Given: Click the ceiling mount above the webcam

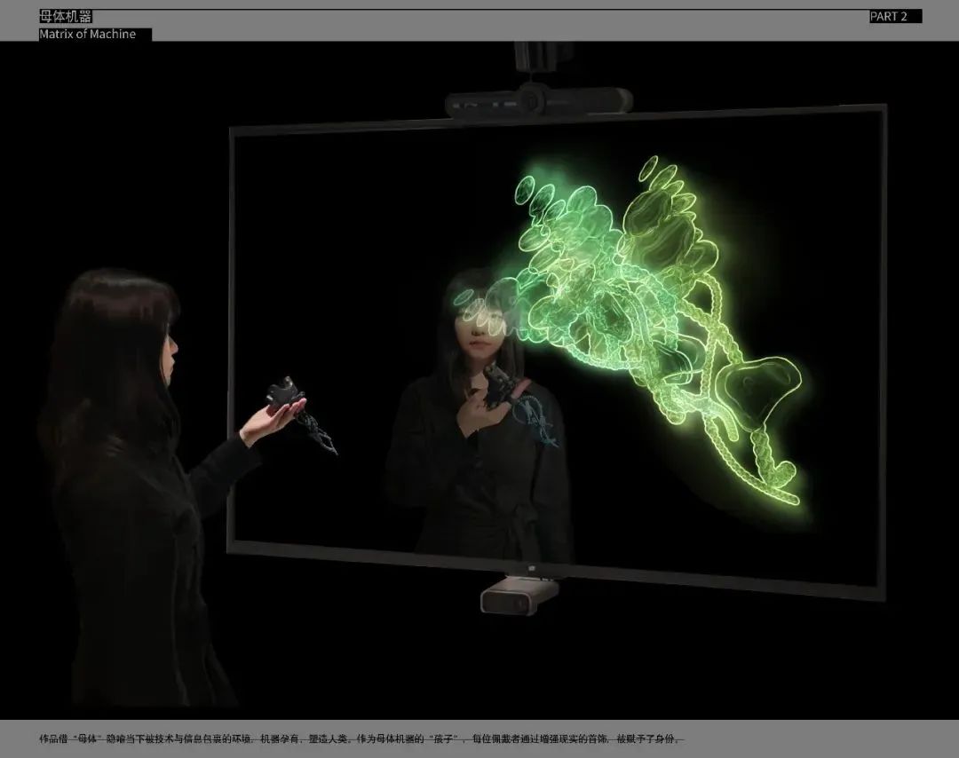Looking at the screenshot, I should tap(543, 58).
